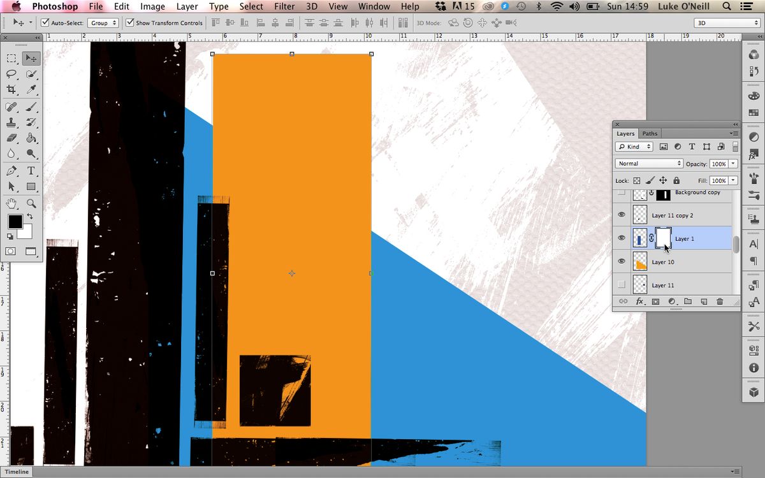This screenshot has width=765, height=478.
Task: Click the Lock all padlock button
Action: [676, 180]
